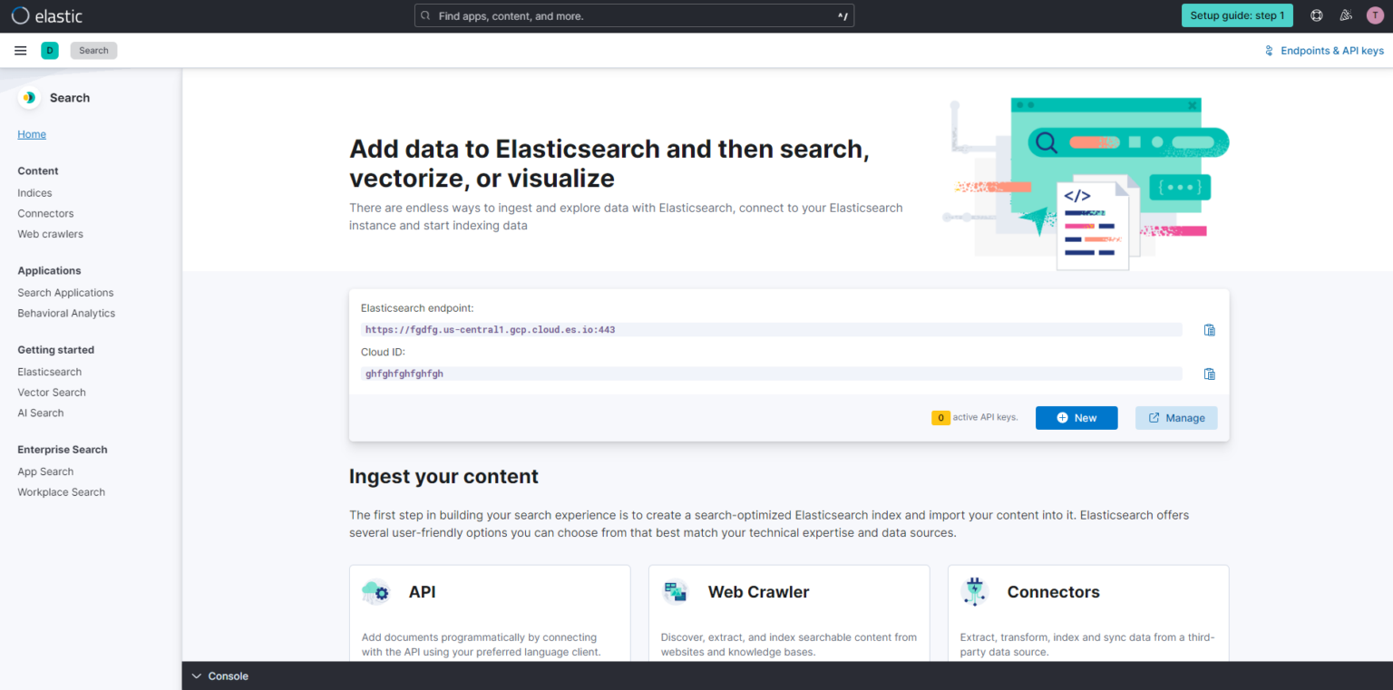Copy the Cloud ID with the clipboard icon

pos(1209,374)
